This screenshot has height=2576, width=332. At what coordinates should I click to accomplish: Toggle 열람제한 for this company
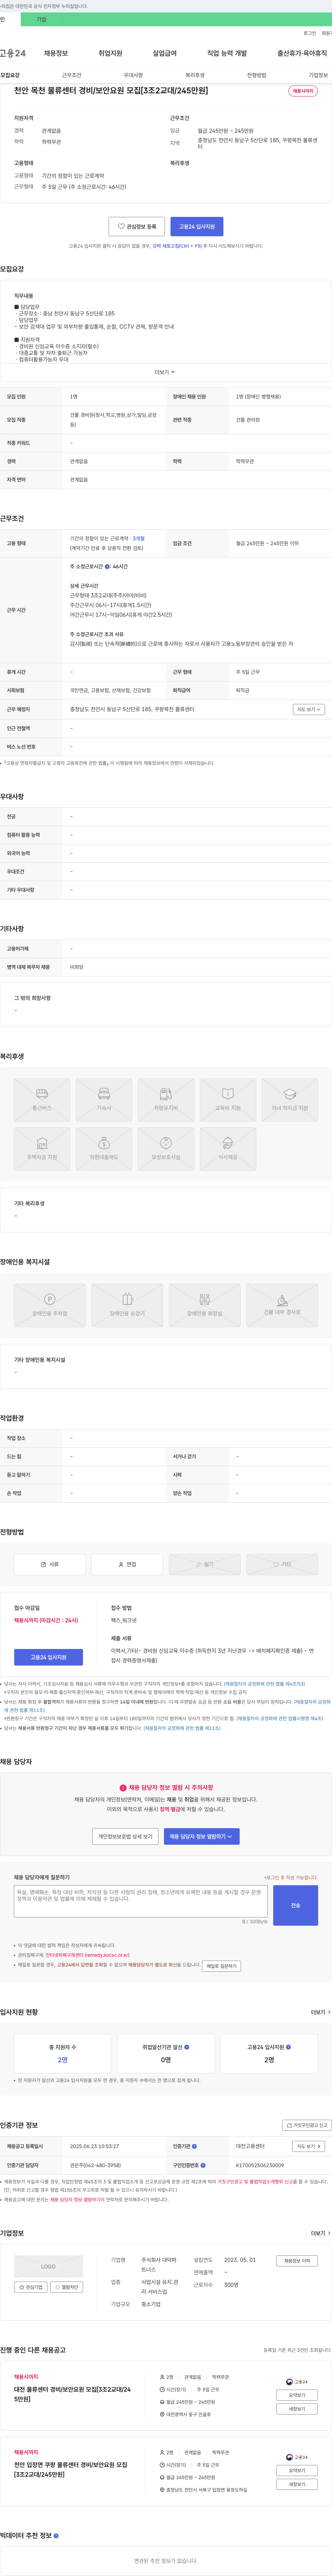click(66, 2287)
